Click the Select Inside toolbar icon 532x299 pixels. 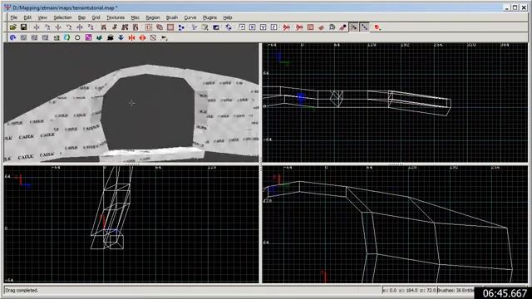point(135,27)
